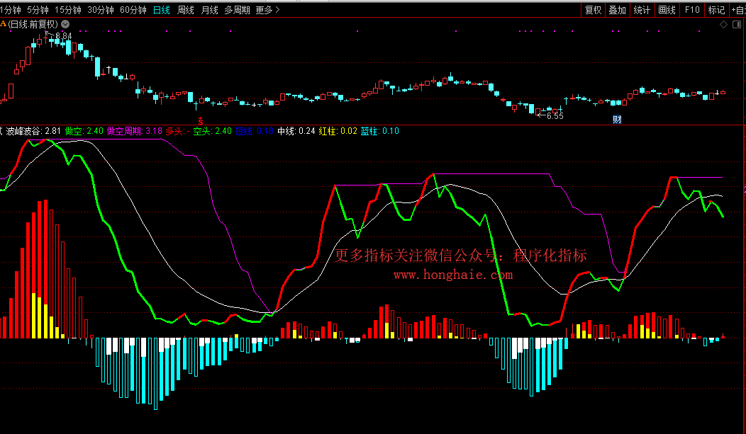The height and width of the screenshot is (434, 746).
Task: Switch to the 1分钟 period tab
Action: tap(10, 10)
